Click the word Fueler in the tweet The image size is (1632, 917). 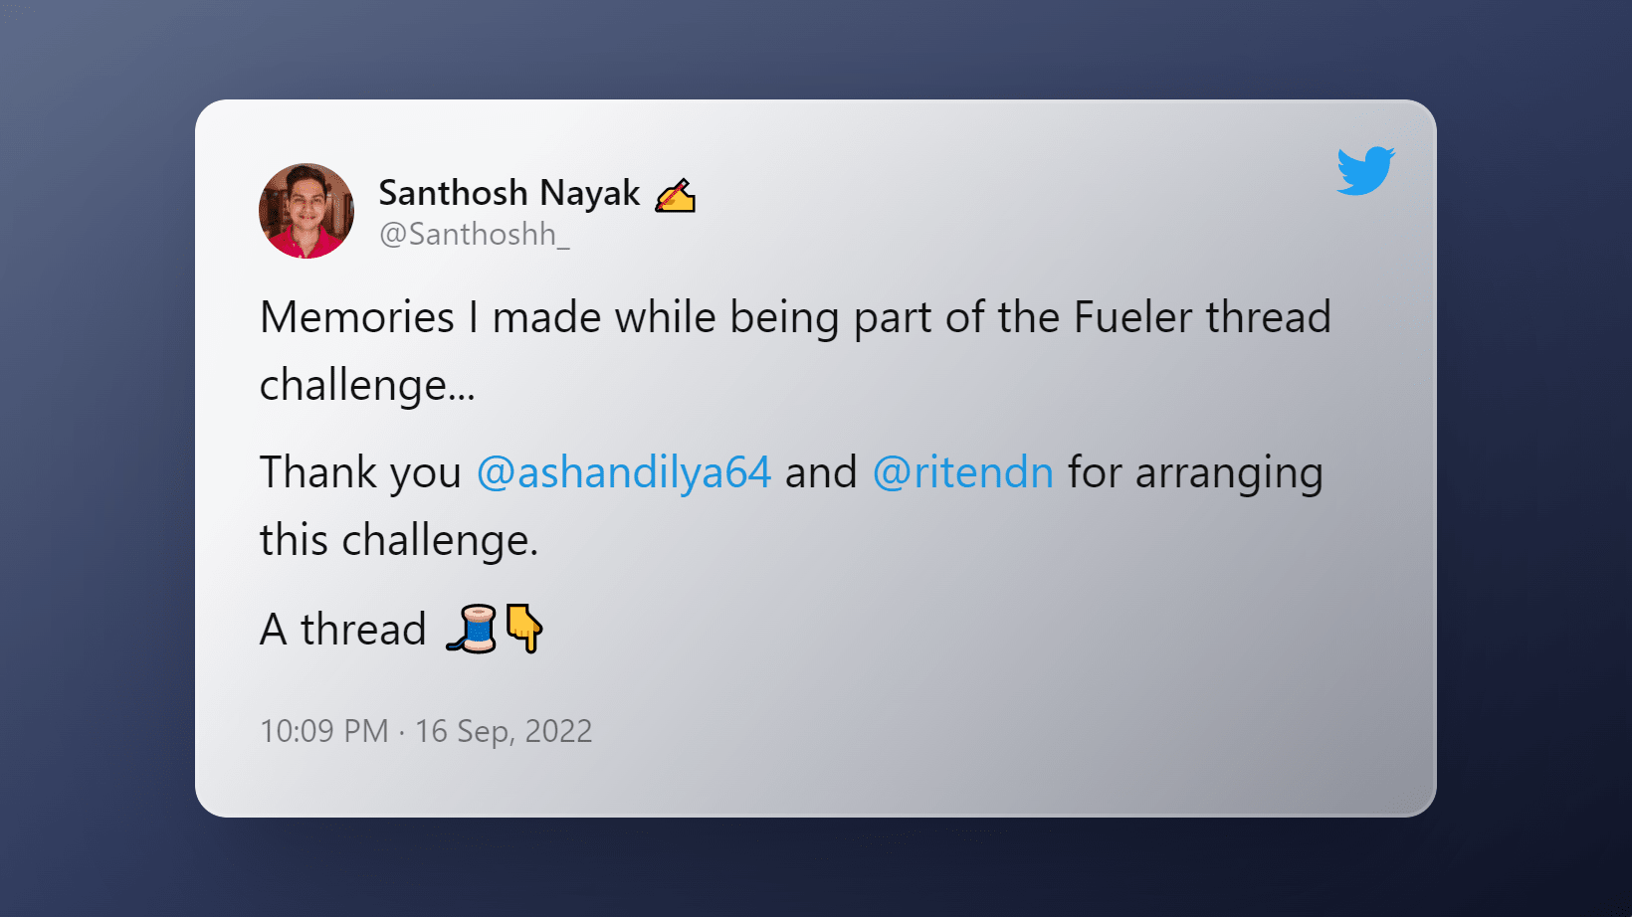1132,318
